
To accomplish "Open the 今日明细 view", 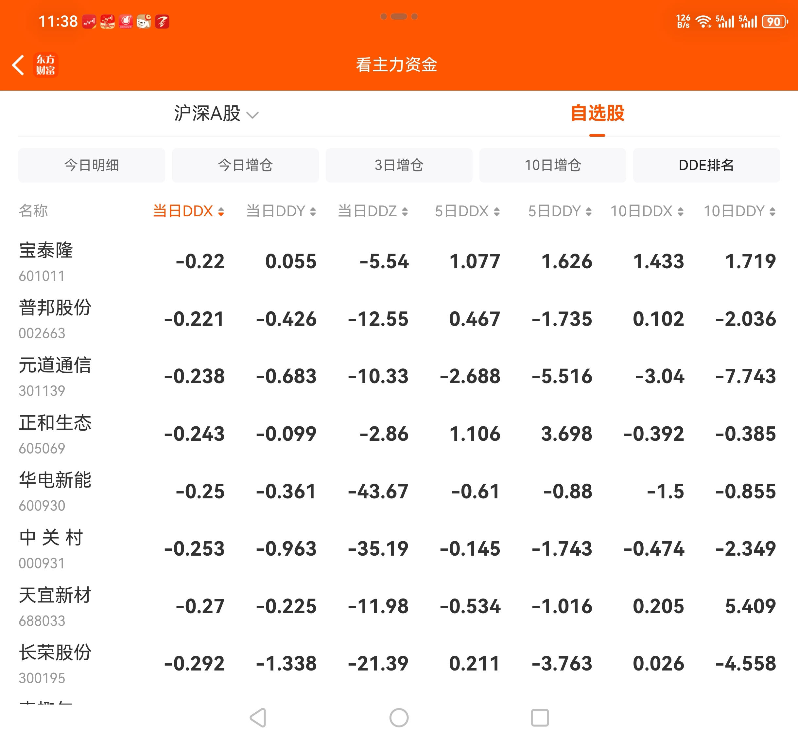I will coord(92,165).
